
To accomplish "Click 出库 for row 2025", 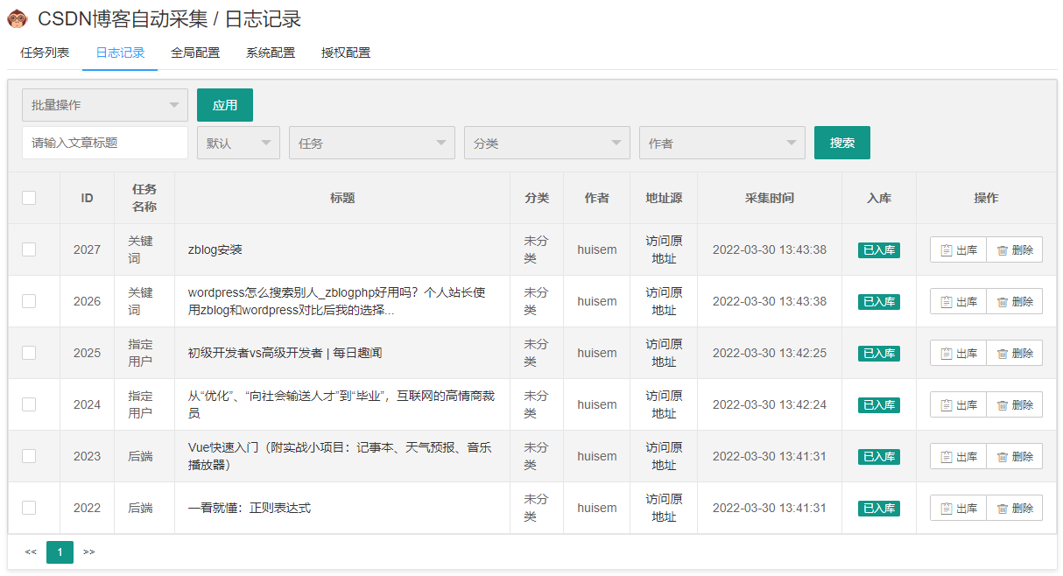I will pos(958,353).
